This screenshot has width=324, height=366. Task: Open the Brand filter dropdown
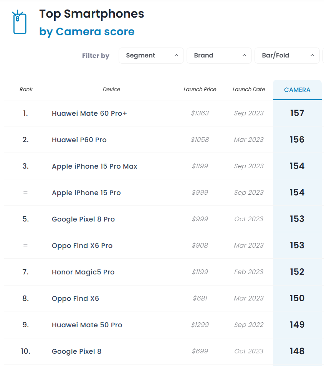[219, 56]
